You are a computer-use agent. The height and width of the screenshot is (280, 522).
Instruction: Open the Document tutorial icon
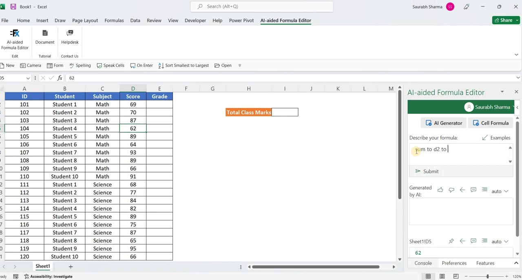point(45,37)
